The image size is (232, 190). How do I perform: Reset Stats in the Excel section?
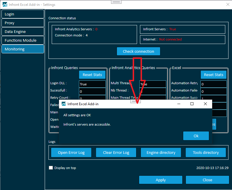pyautogui.click(x=213, y=75)
